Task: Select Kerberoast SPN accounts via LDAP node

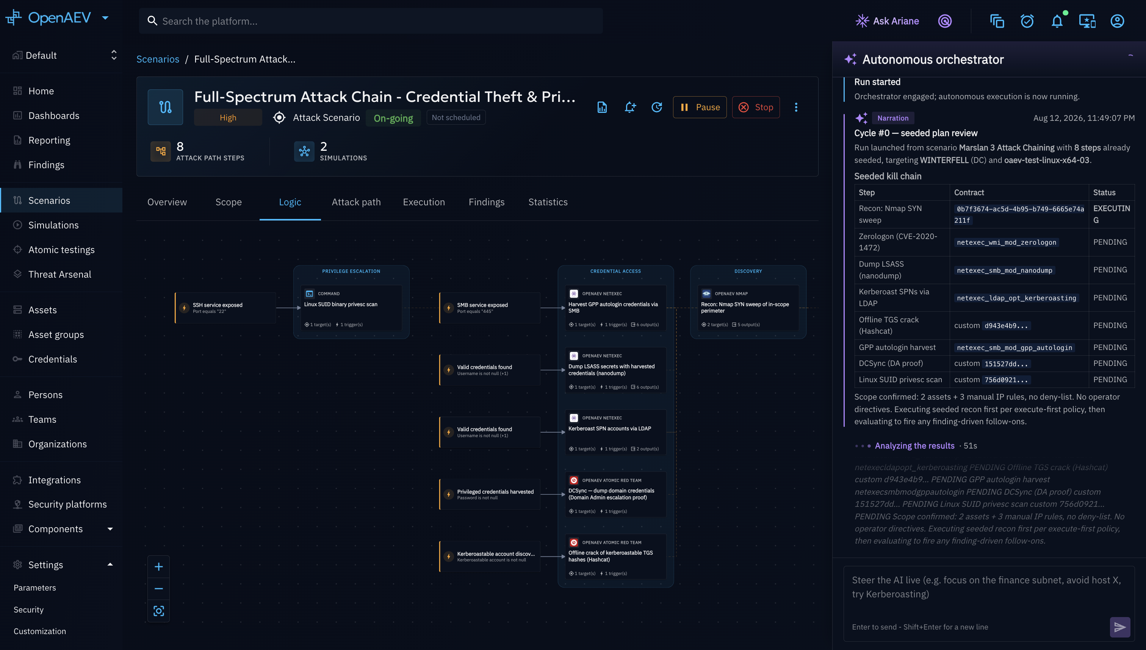Action: tap(615, 432)
